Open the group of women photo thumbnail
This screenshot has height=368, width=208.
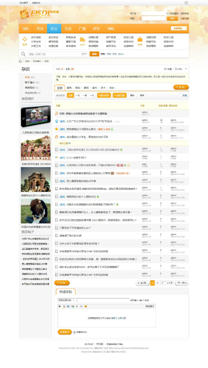(x=36, y=148)
